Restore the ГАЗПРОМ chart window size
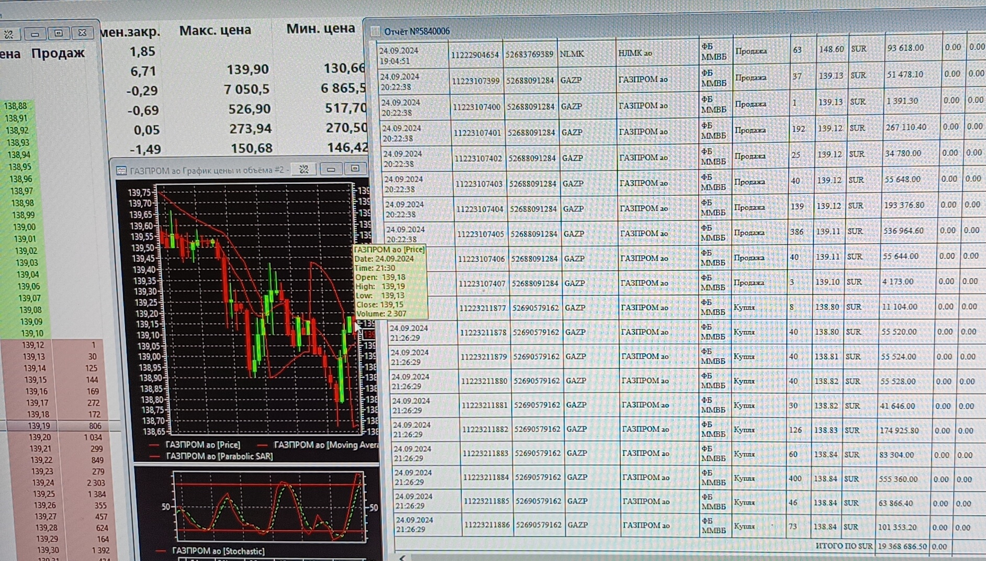 (x=355, y=169)
